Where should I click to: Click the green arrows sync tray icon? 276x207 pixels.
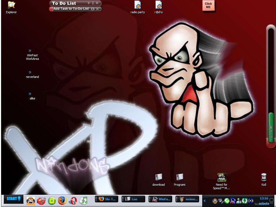[x=245, y=201]
